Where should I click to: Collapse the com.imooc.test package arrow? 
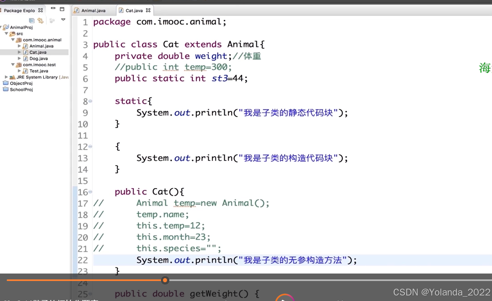[x=13, y=65]
